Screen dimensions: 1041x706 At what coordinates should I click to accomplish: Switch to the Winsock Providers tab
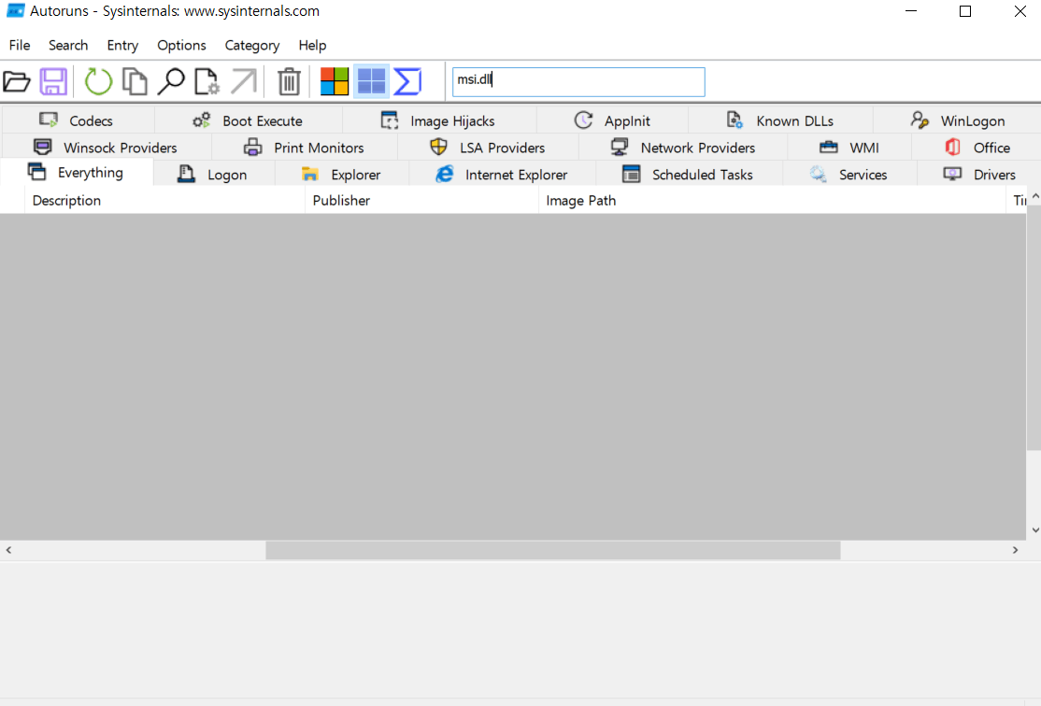tap(107, 148)
